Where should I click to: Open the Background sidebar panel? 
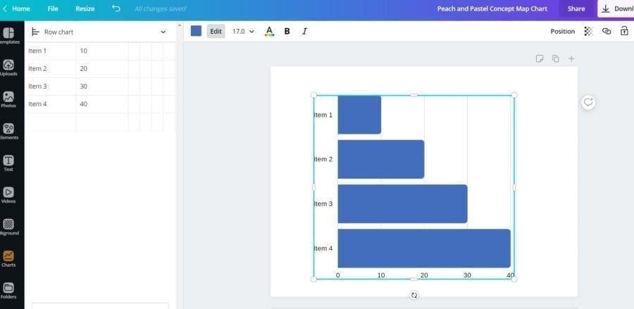tap(8, 227)
